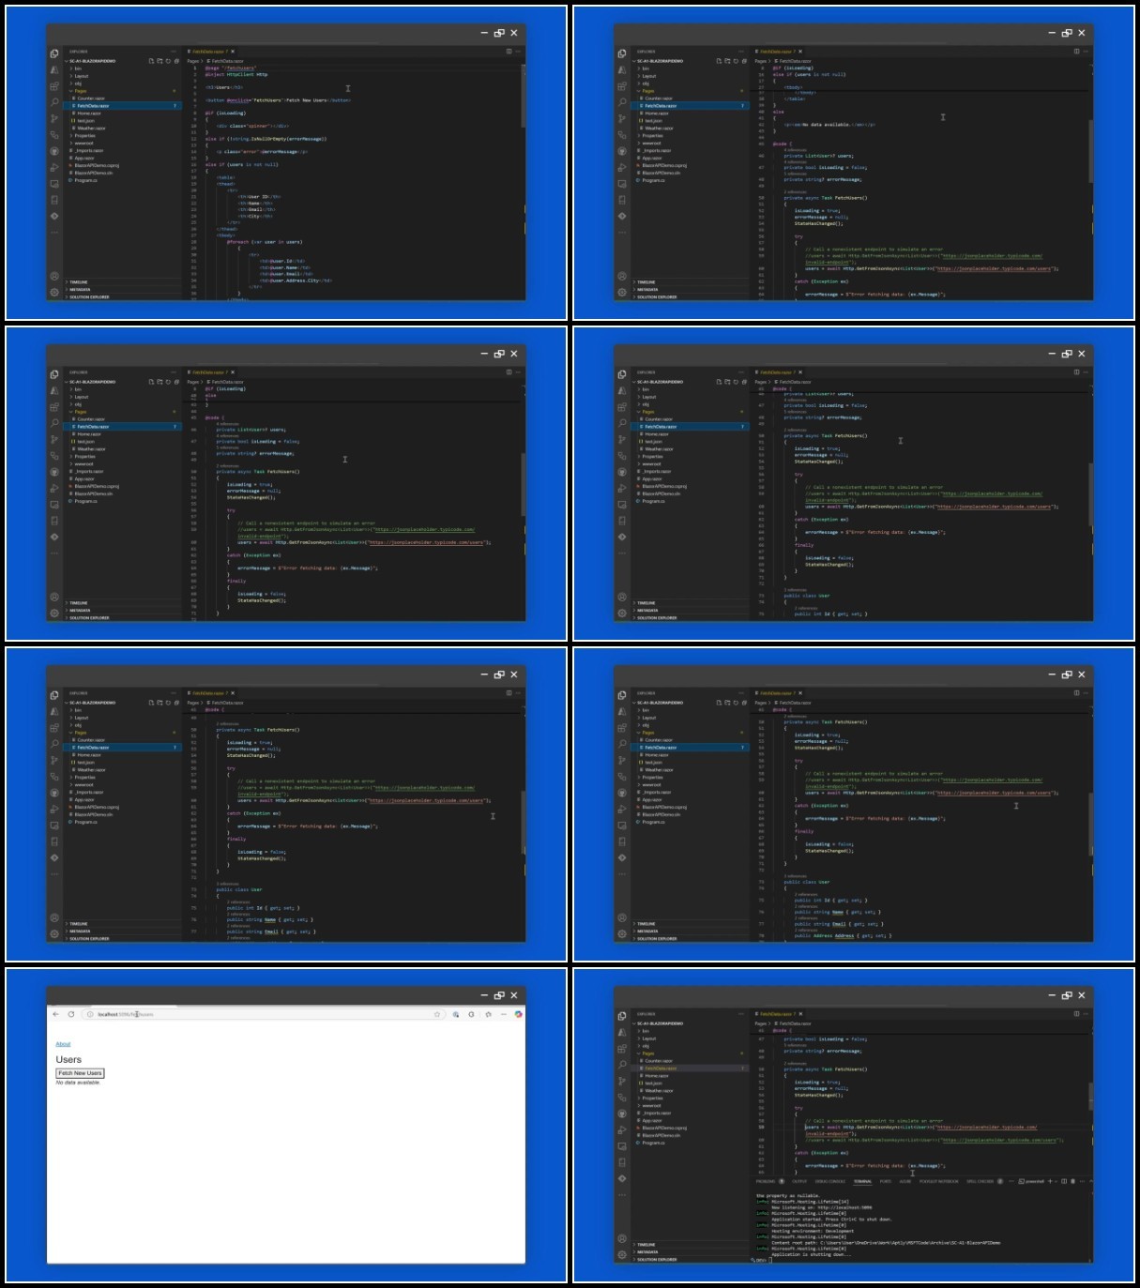Expand the bin folder in @page window
1140x1288 pixels.
click(x=122, y=68)
